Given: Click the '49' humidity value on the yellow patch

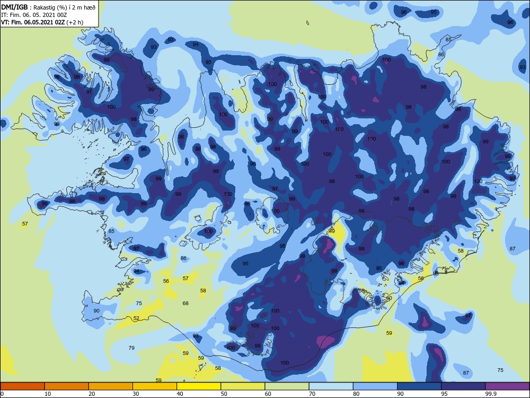Looking at the screenshot, I should click(x=332, y=231).
